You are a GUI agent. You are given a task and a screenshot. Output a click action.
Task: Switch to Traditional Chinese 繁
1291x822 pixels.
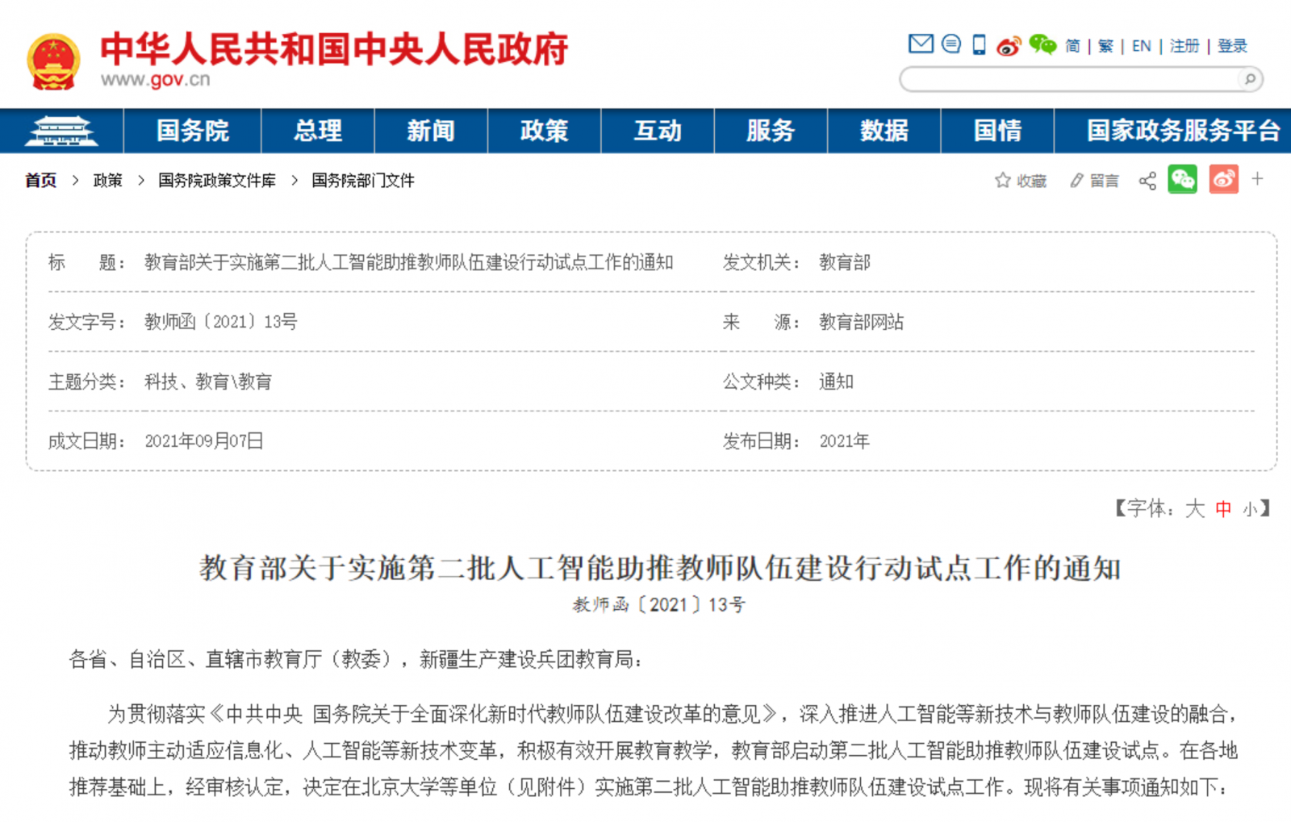point(1105,46)
